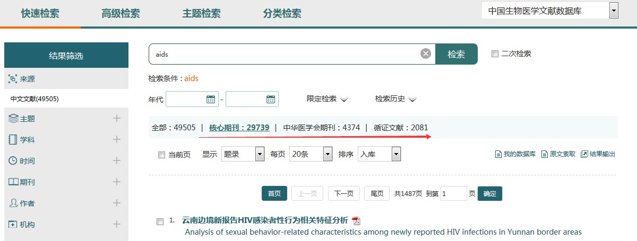Open the end year calendar picker
The width and height of the screenshot is (637, 241).
pyautogui.click(x=271, y=99)
